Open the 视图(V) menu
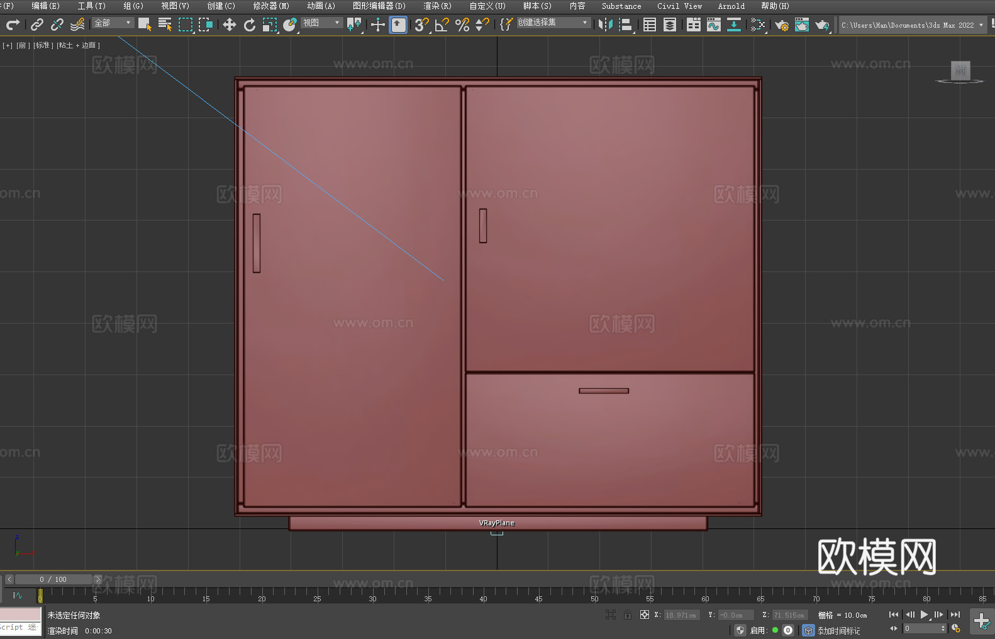 coord(175,6)
